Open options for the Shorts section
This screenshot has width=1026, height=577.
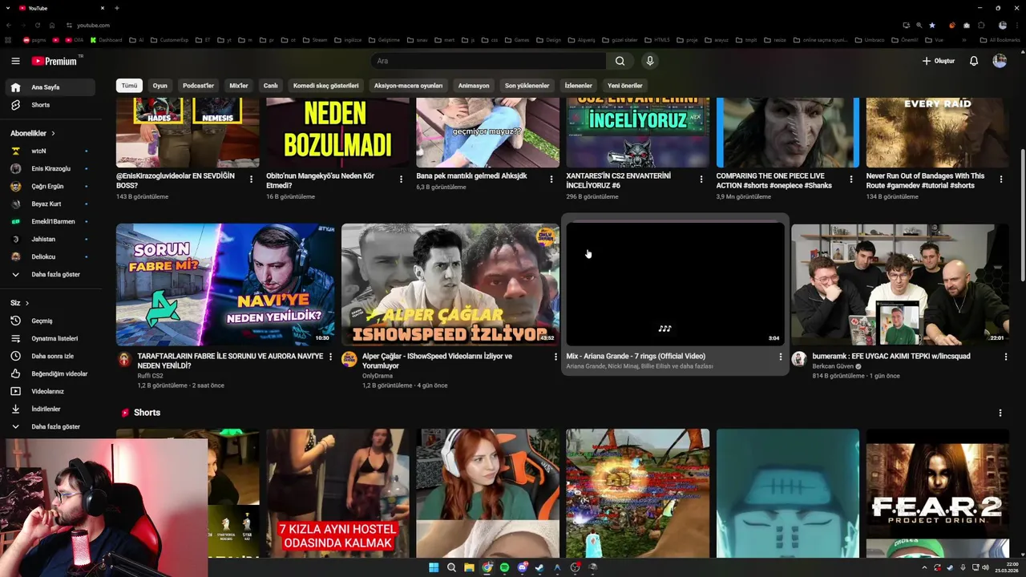point(1000,413)
